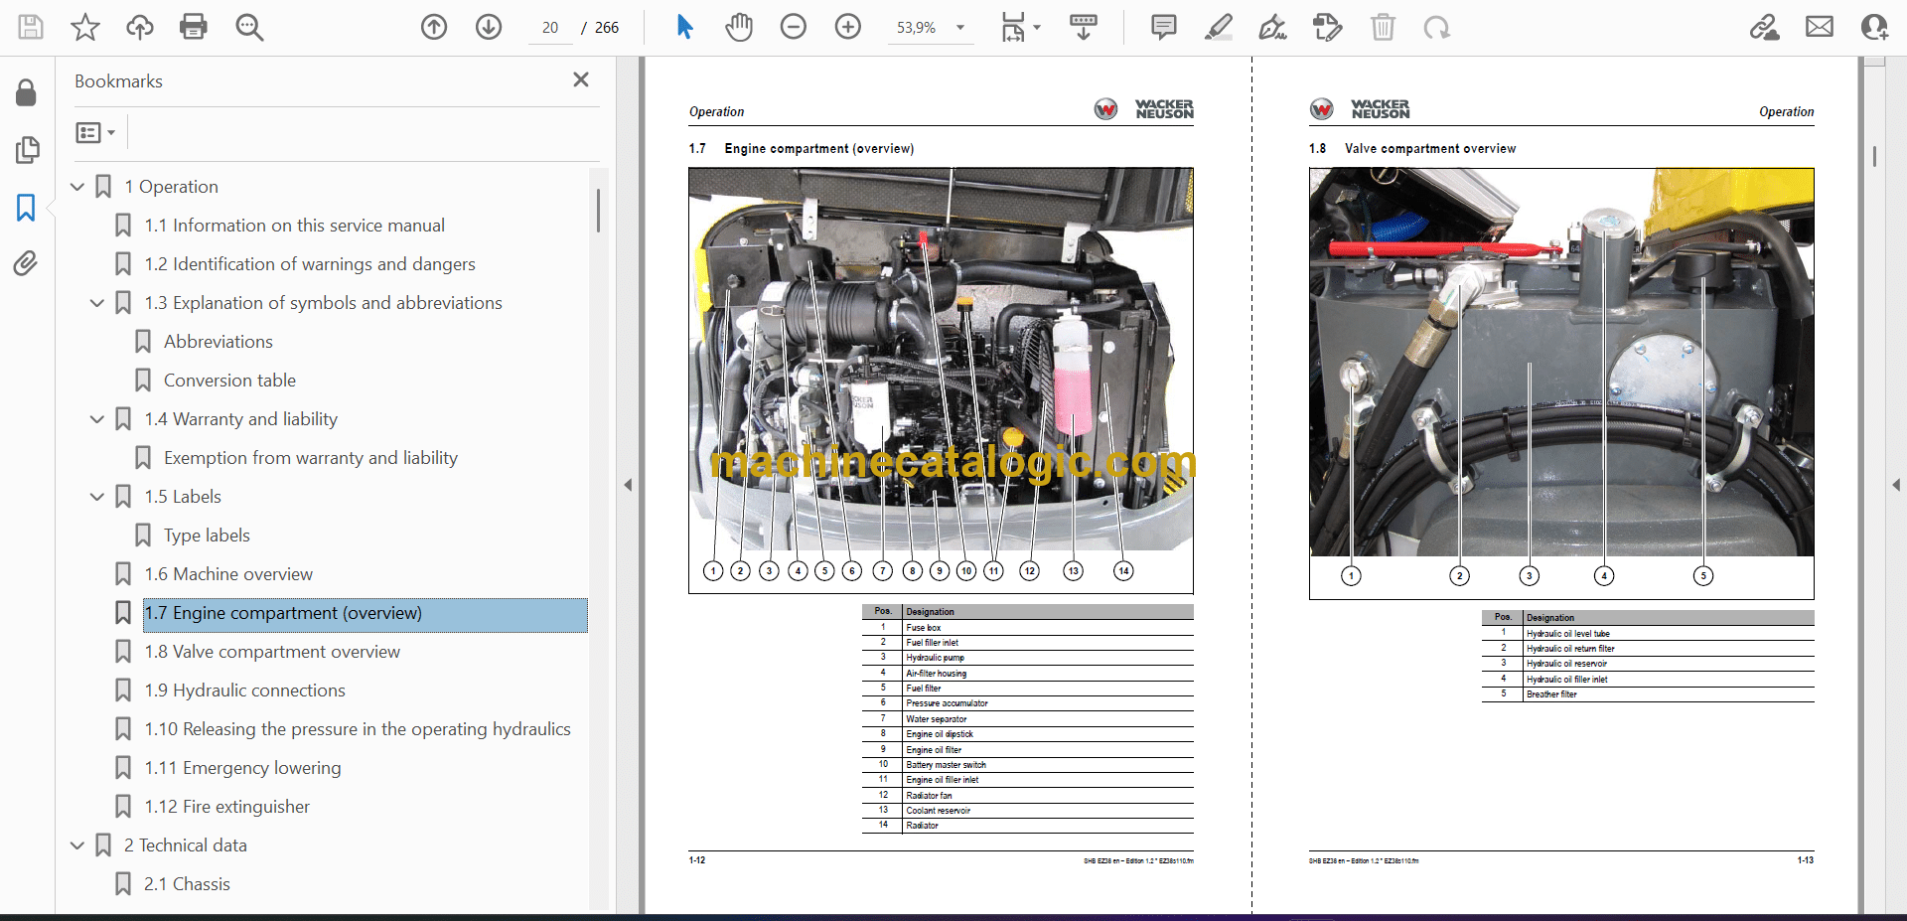Collapse the left navigation pane arrow

point(628,485)
